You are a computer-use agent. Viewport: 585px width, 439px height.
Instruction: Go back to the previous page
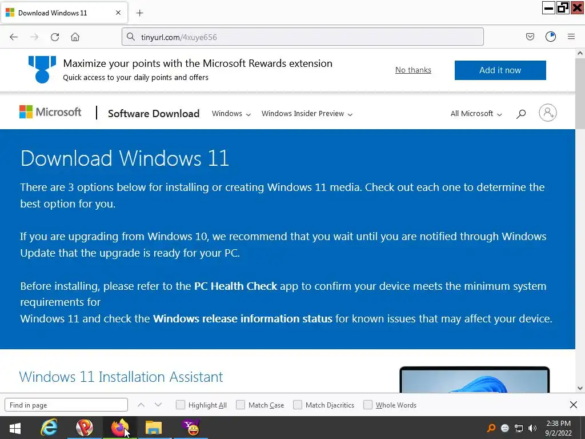(x=14, y=37)
